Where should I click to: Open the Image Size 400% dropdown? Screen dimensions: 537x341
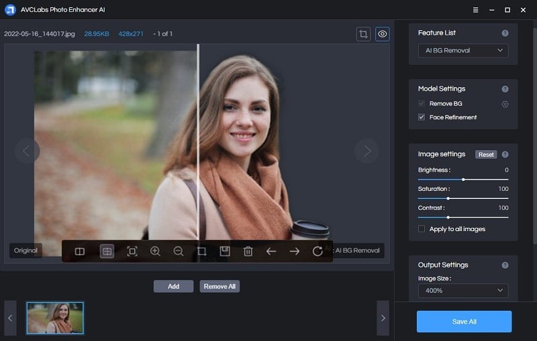pyautogui.click(x=463, y=291)
